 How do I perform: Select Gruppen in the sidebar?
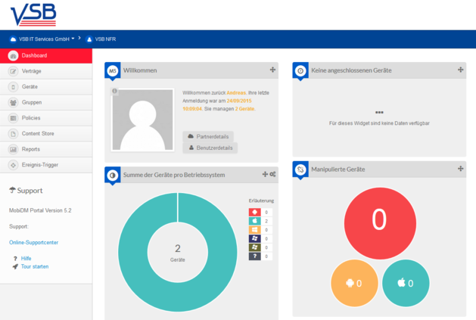tap(46, 102)
